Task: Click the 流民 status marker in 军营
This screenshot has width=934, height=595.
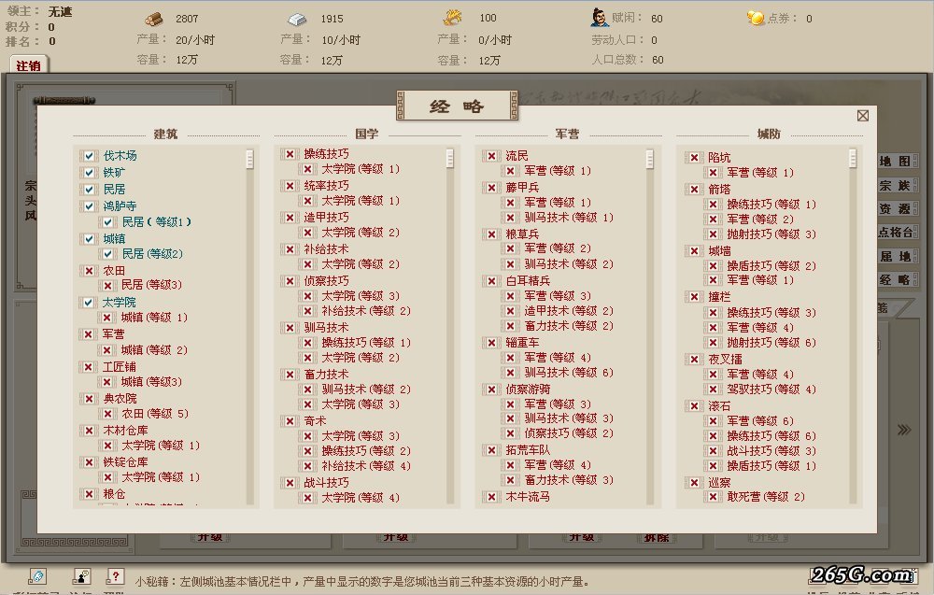Action: point(491,156)
